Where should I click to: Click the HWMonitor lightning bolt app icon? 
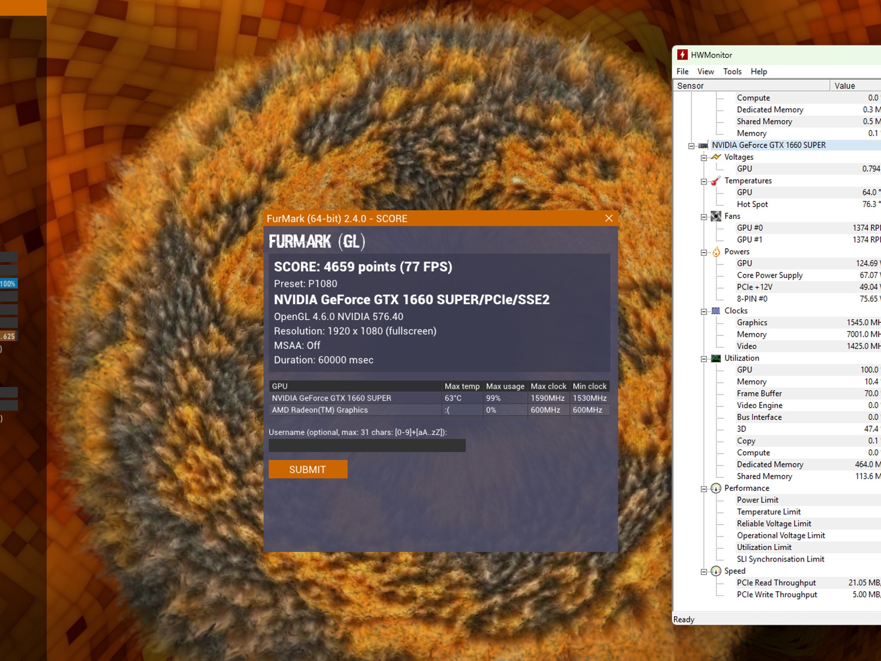(682, 55)
